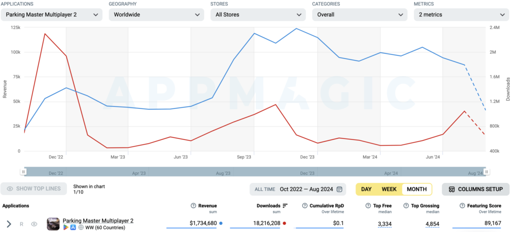This screenshot has width=512, height=232.
Task: Click the blue Revenue series color dot
Action: [221, 223]
